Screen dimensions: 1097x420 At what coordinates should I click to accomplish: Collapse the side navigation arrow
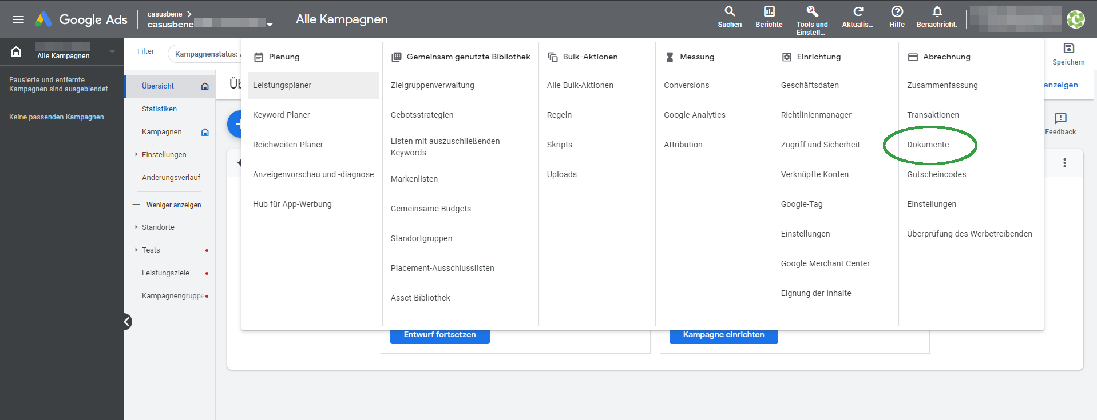tap(126, 322)
